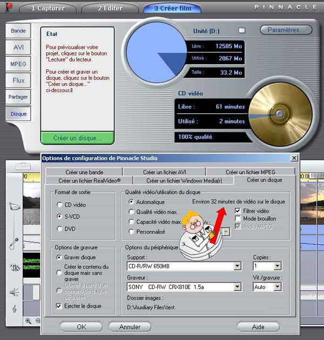
Task: Click the Flux side button
Action: click(18, 80)
